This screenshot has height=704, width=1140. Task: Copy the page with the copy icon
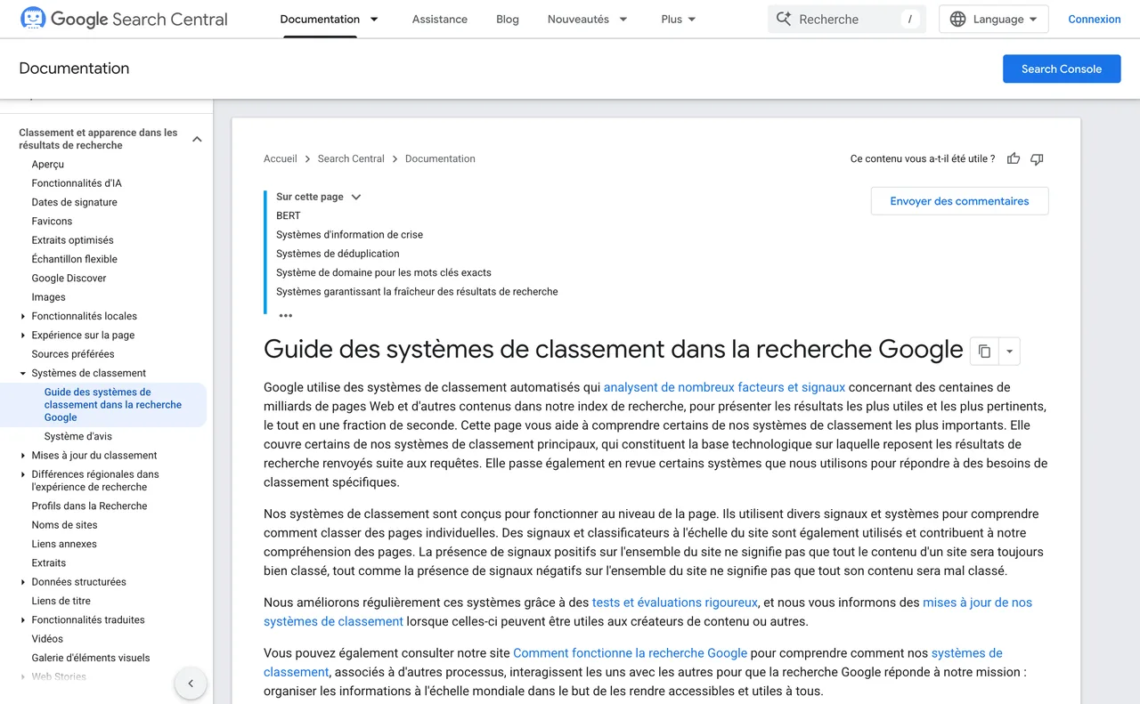984,351
